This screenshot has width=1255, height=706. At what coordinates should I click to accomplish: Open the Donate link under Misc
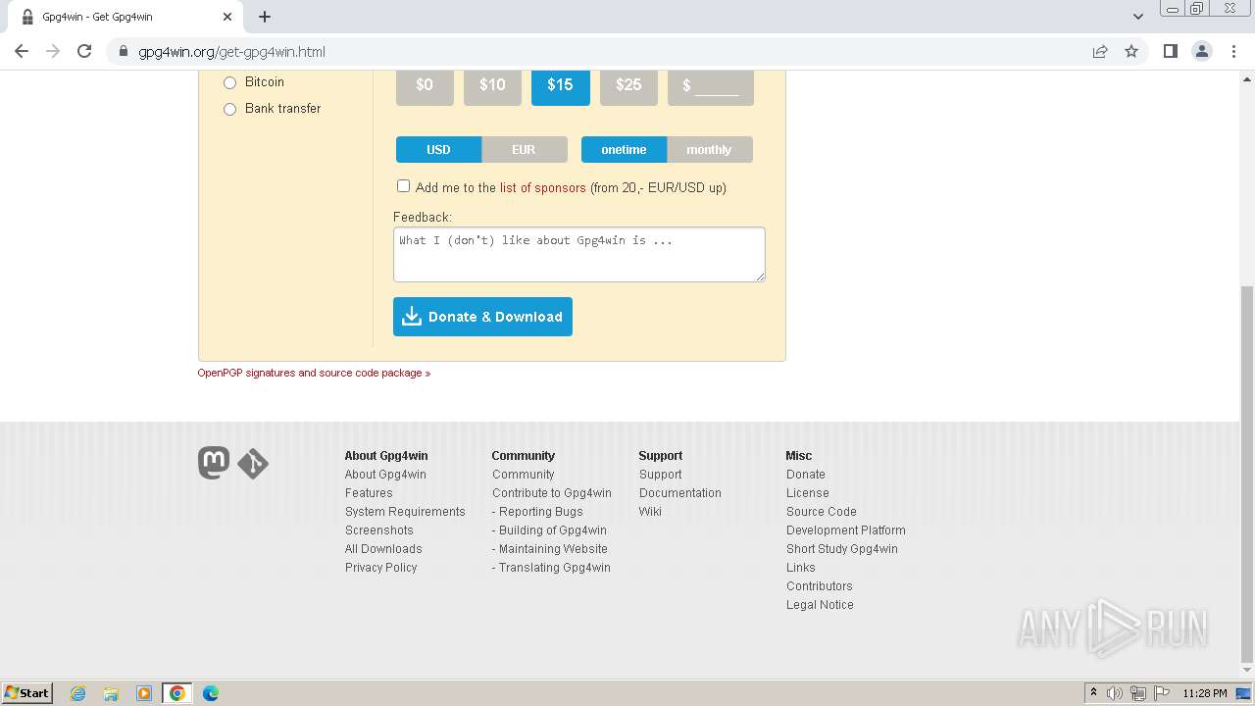(x=806, y=475)
